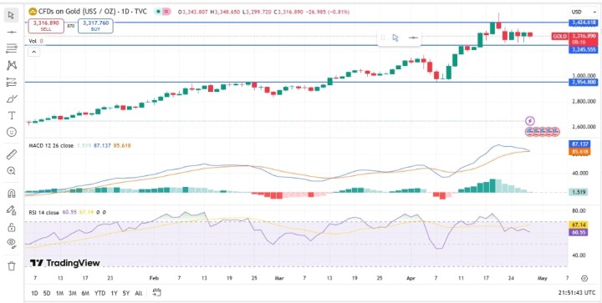Select the 5D time range
This screenshot has width=602, height=303.
[x=47, y=293]
